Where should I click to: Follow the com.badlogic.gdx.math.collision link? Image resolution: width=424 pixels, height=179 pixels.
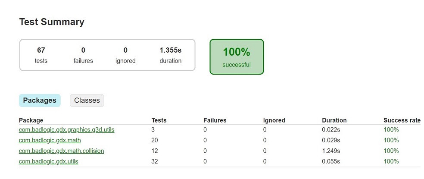[x=61, y=151]
